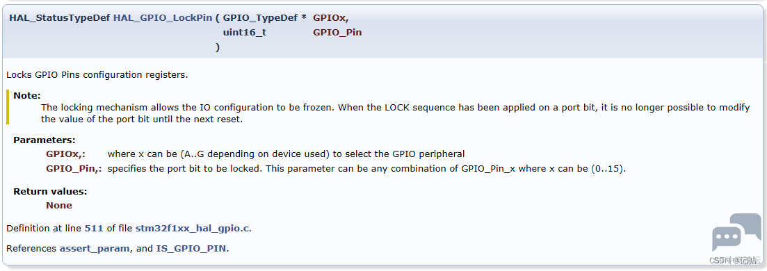Image resolution: width=767 pixels, height=271 pixels.
Task: Click the Parameters: heading
Action: click(45, 140)
